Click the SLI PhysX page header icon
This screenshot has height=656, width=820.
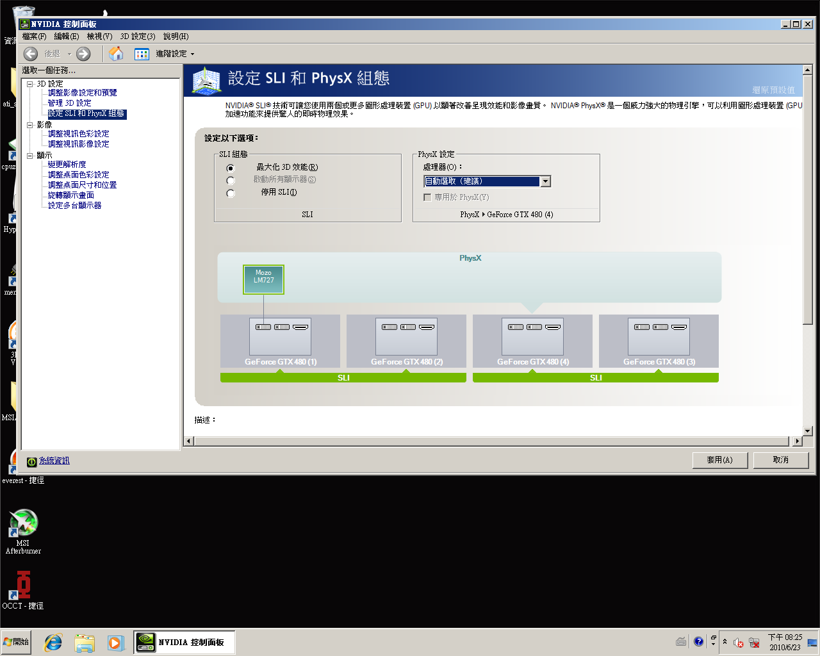206,81
